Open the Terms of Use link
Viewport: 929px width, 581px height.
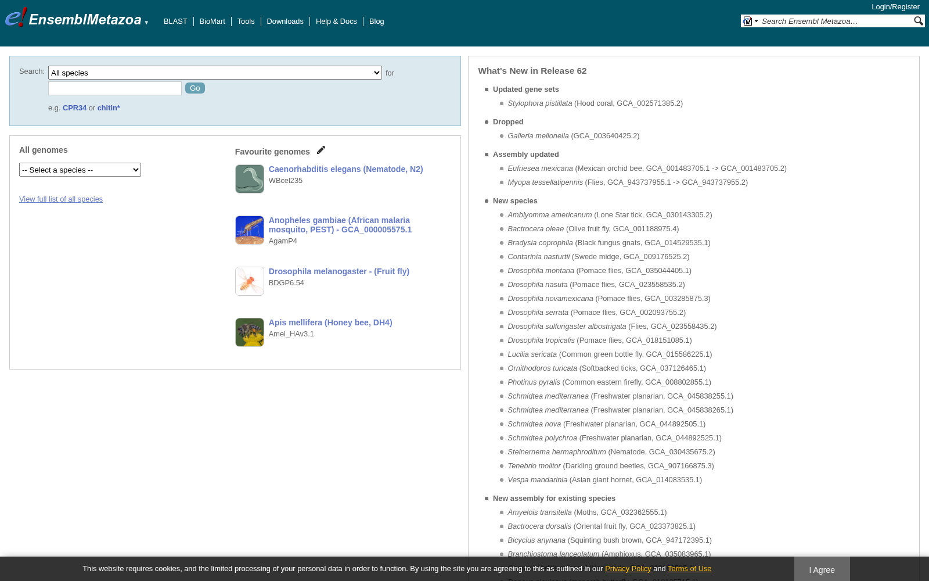point(689,569)
